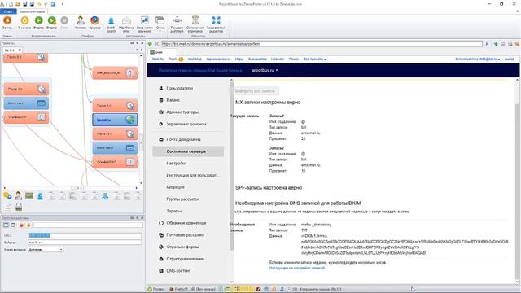Open the Окна dropdown in ribbon
This screenshot has width=521, height=293.
pos(160,24)
